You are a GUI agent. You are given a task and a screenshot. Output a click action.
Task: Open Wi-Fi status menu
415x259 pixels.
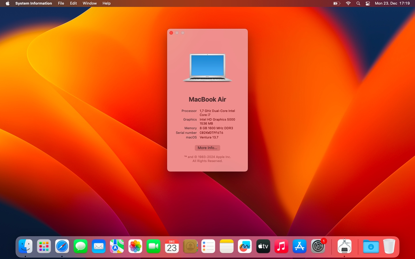(x=348, y=3)
